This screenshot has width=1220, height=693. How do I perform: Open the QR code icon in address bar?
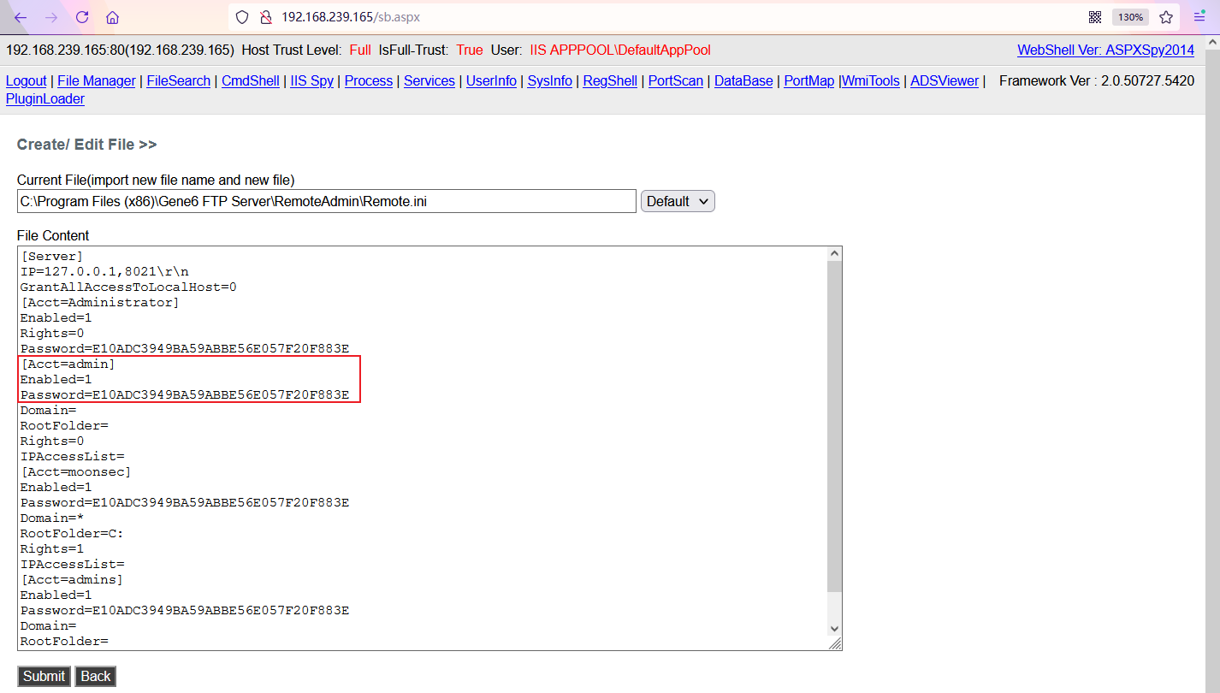point(1094,17)
